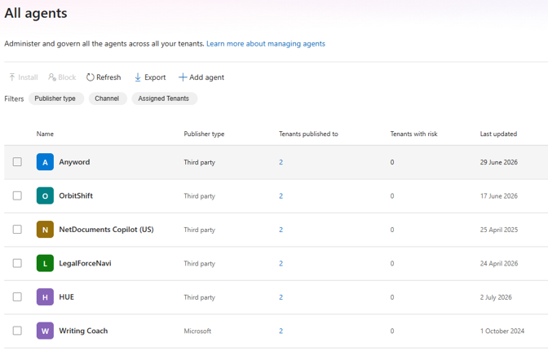The image size is (548, 351).
Task: Open tenants published count for NetDocuments Copilot
Action: 281,230
